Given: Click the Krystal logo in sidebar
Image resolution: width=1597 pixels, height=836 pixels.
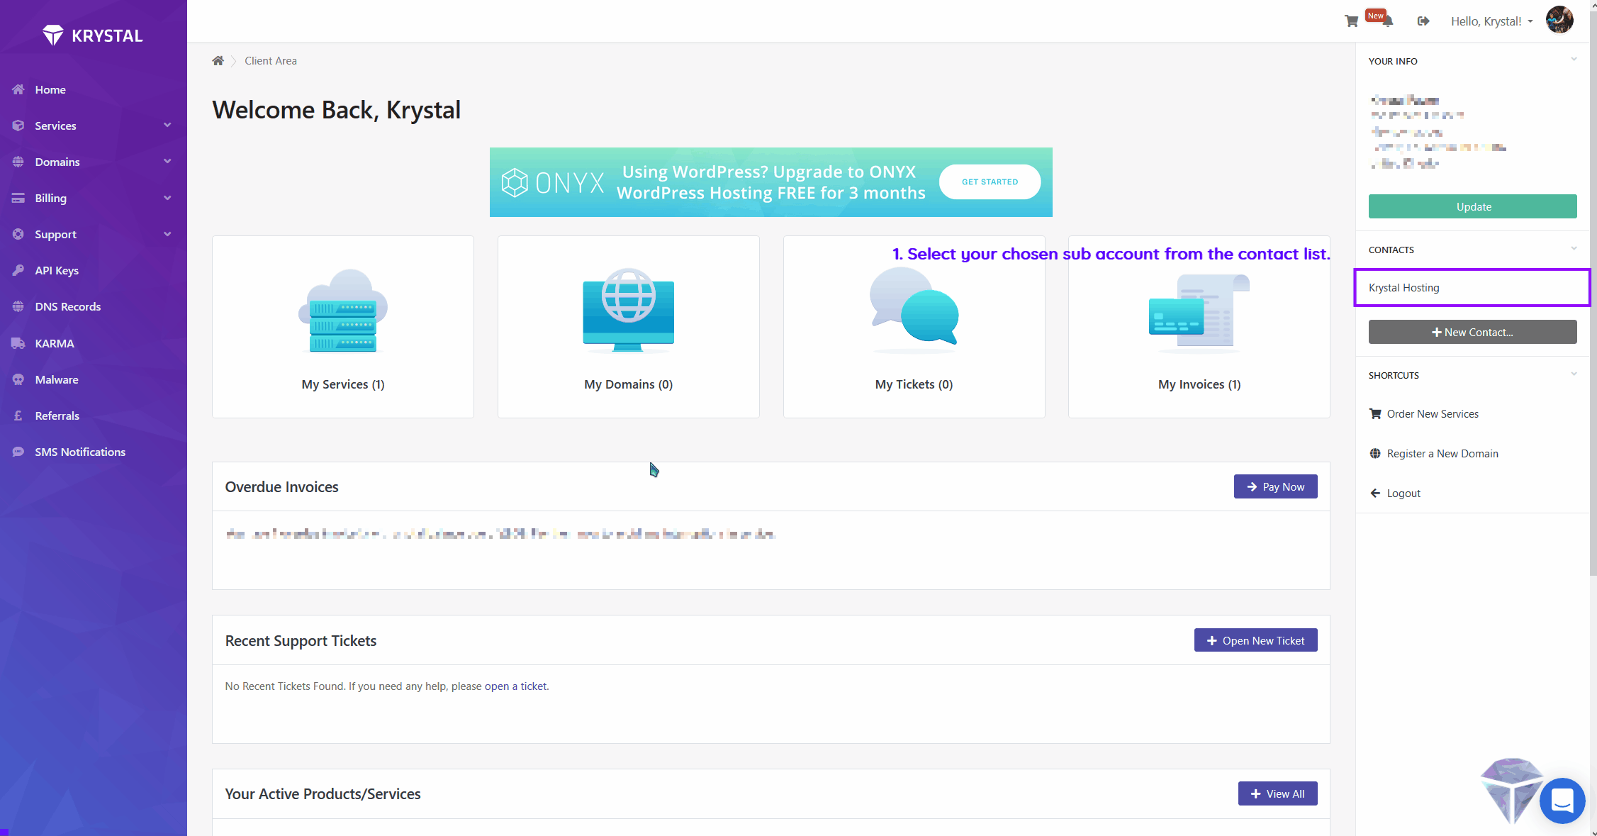Looking at the screenshot, I should pos(93,35).
